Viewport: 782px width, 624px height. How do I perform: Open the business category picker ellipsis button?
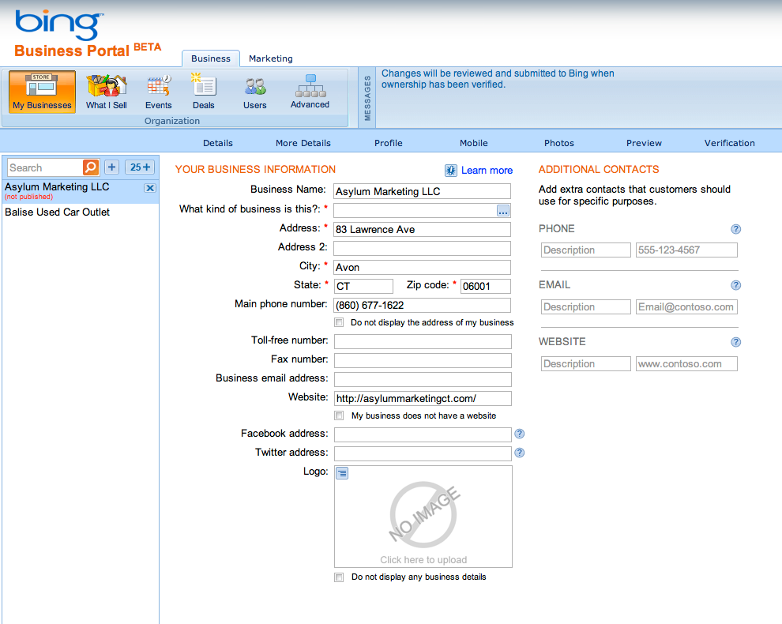[x=503, y=210]
